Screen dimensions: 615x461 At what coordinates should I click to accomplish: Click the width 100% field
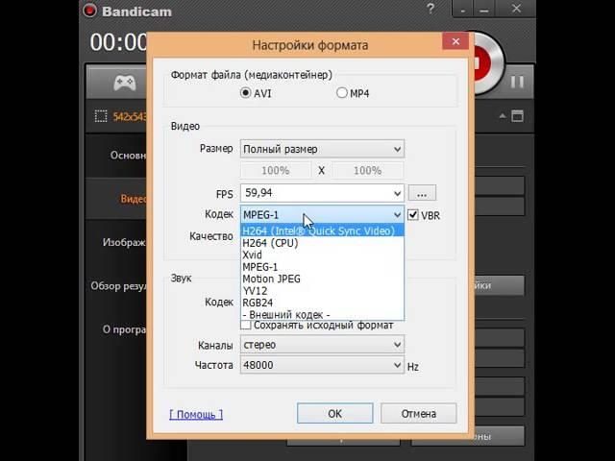[276, 171]
